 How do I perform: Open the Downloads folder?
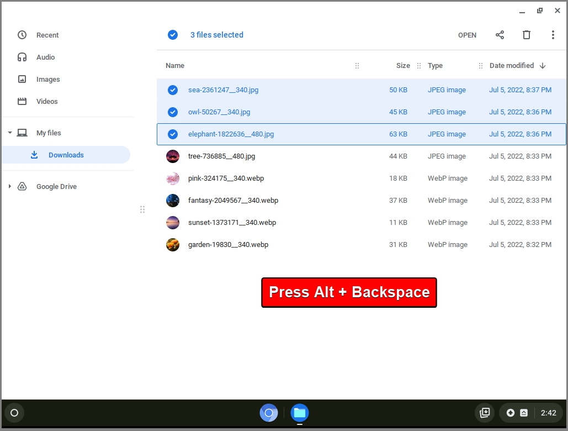point(66,155)
